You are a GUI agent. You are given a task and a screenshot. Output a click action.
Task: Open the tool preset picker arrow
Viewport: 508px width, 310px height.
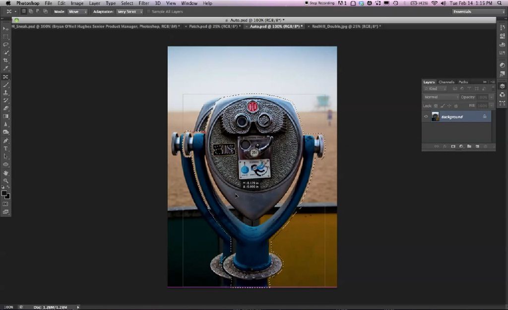pos(15,11)
